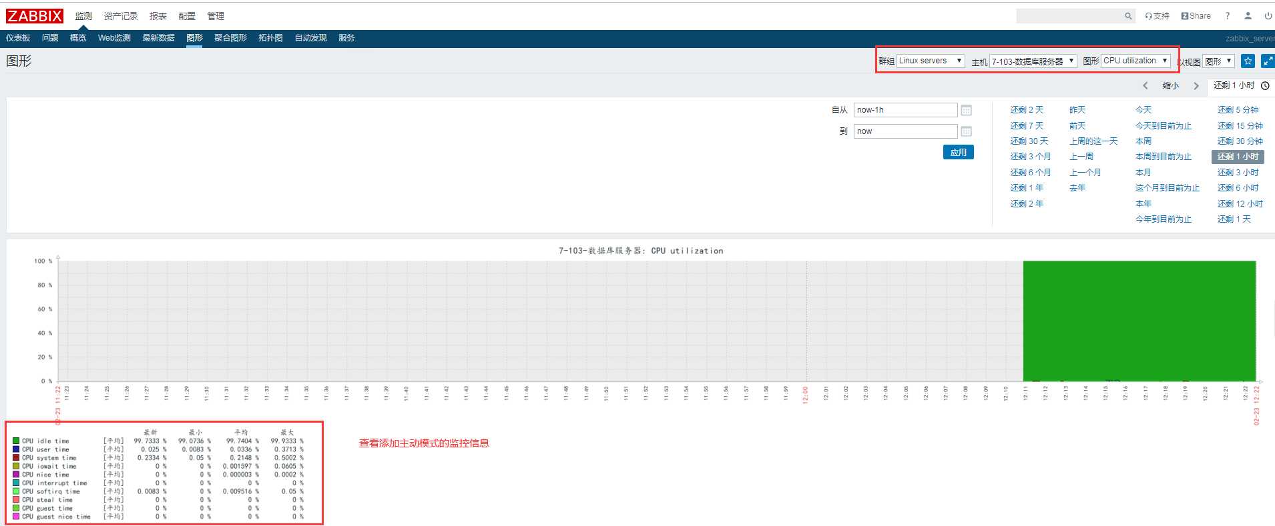Image resolution: width=1275 pixels, height=526 pixels.
Task: Select 还剩 30 天 time range
Action: click(1029, 141)
